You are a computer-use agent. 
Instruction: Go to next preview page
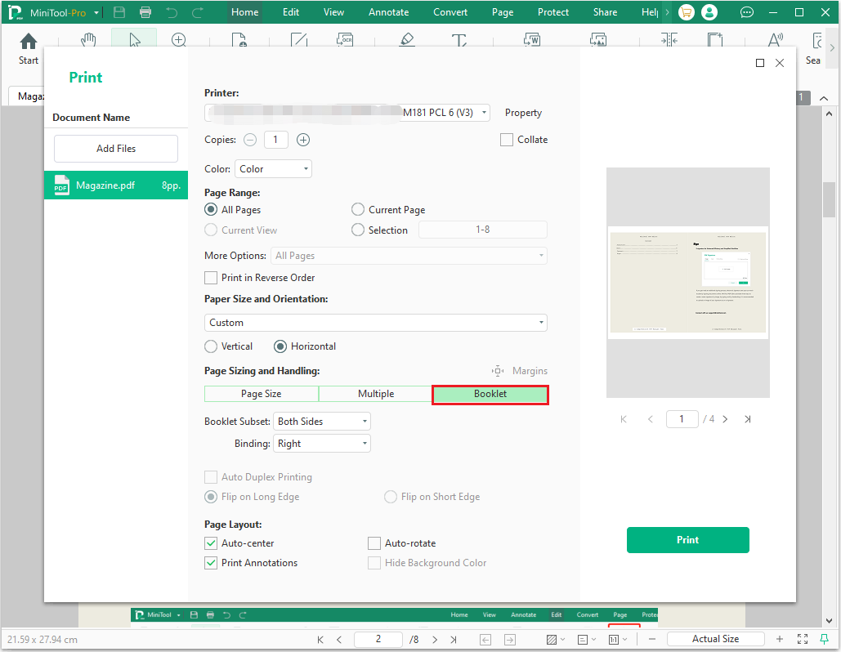[x=725, y=419]
